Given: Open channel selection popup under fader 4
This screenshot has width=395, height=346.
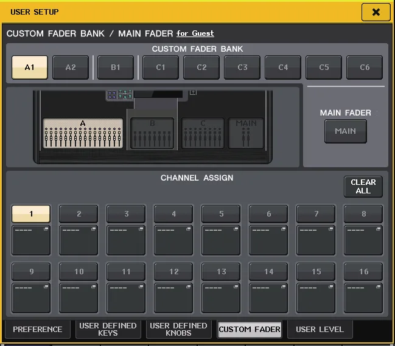Looking at the screenshot, I should [x=173, y=240].
